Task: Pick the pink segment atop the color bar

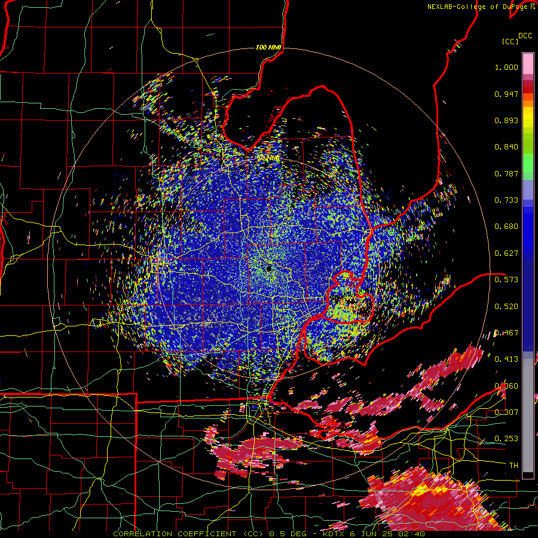Action: point(528,63)
